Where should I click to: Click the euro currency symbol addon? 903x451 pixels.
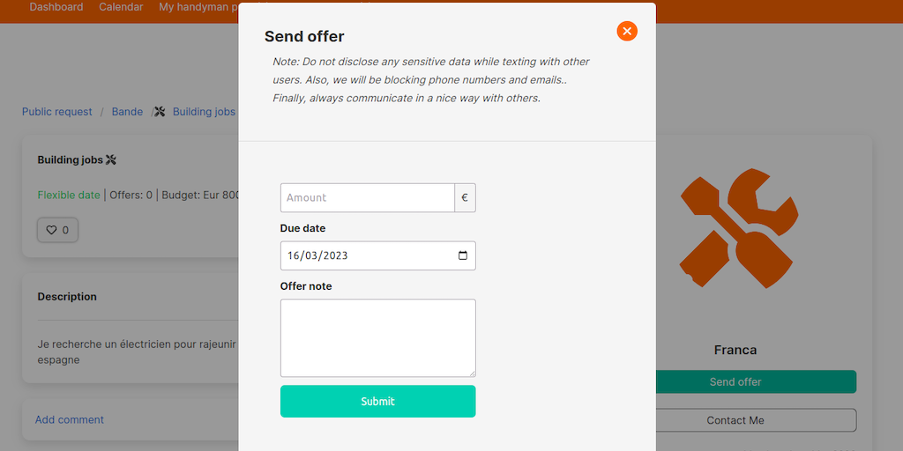(465, 197)
